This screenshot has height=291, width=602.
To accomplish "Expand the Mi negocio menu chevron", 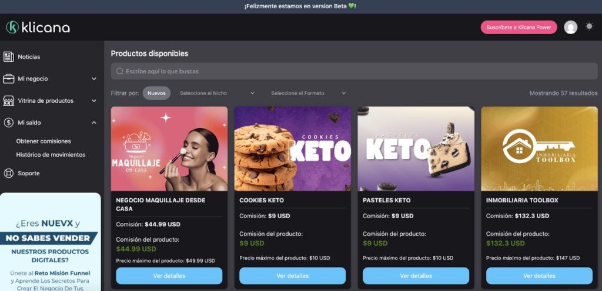I will point(94,79).
